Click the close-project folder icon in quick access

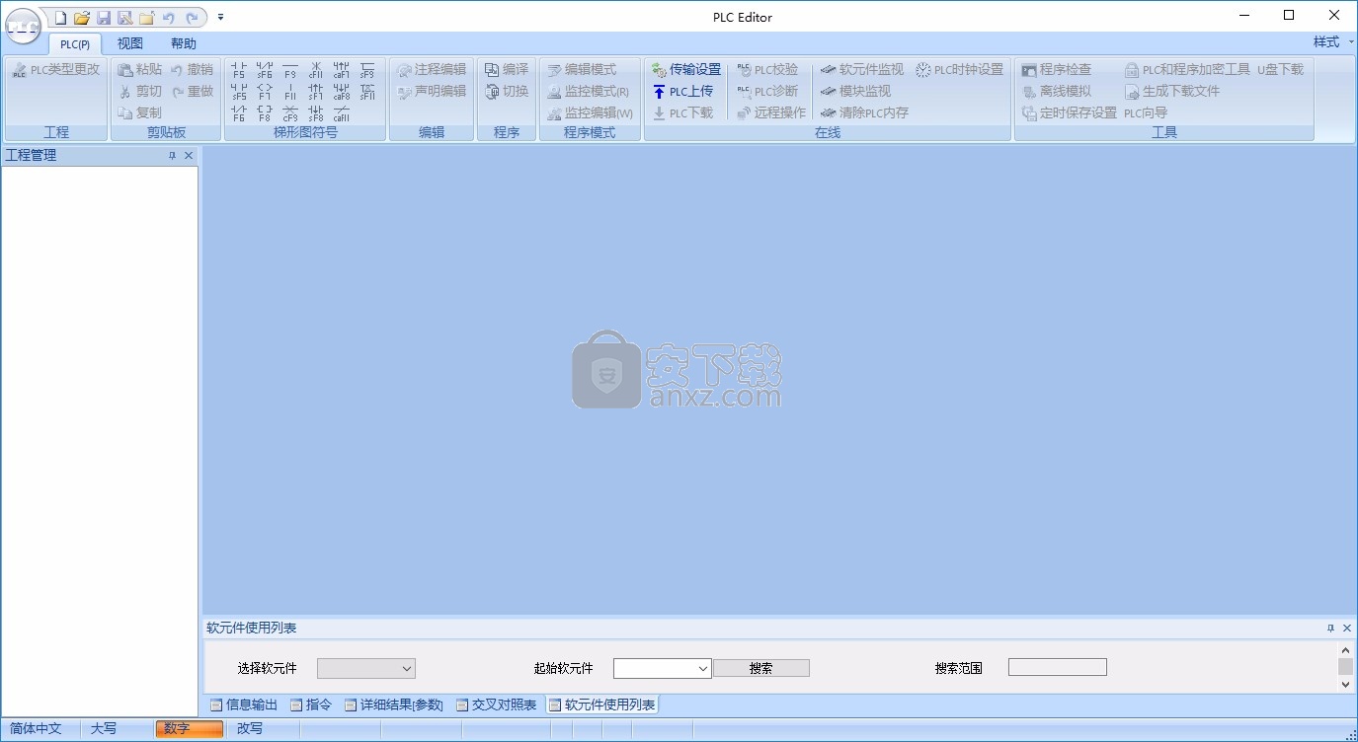point(146,17)
